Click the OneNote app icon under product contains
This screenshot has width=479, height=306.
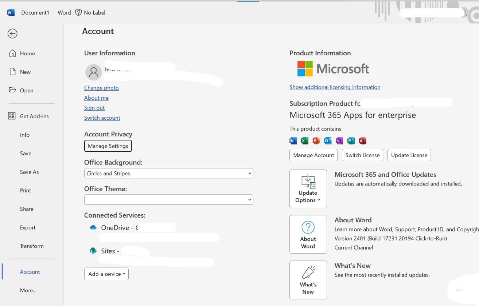(339, 141)
